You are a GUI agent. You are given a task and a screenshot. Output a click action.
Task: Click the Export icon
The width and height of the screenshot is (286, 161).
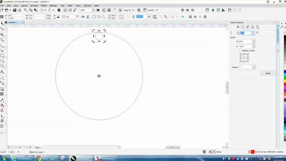(x=70, y=10)
